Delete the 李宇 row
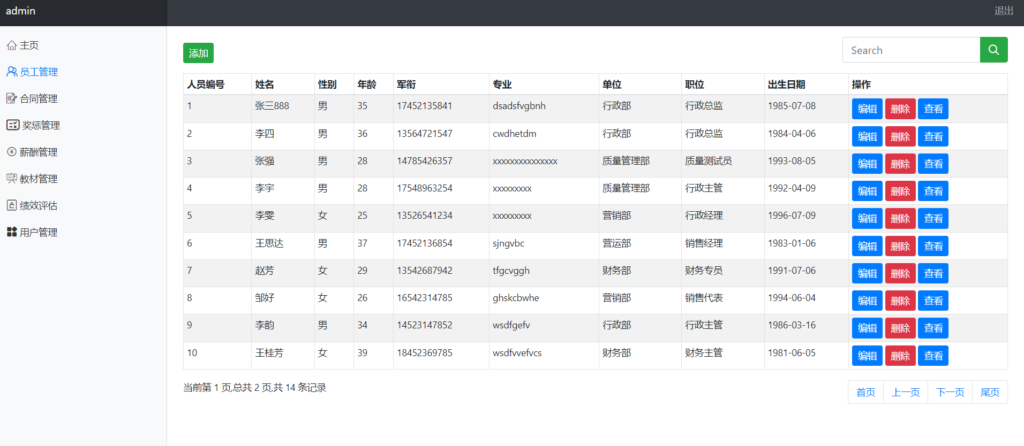Screen dimensions: 1024x446 [x=900, y=191]
